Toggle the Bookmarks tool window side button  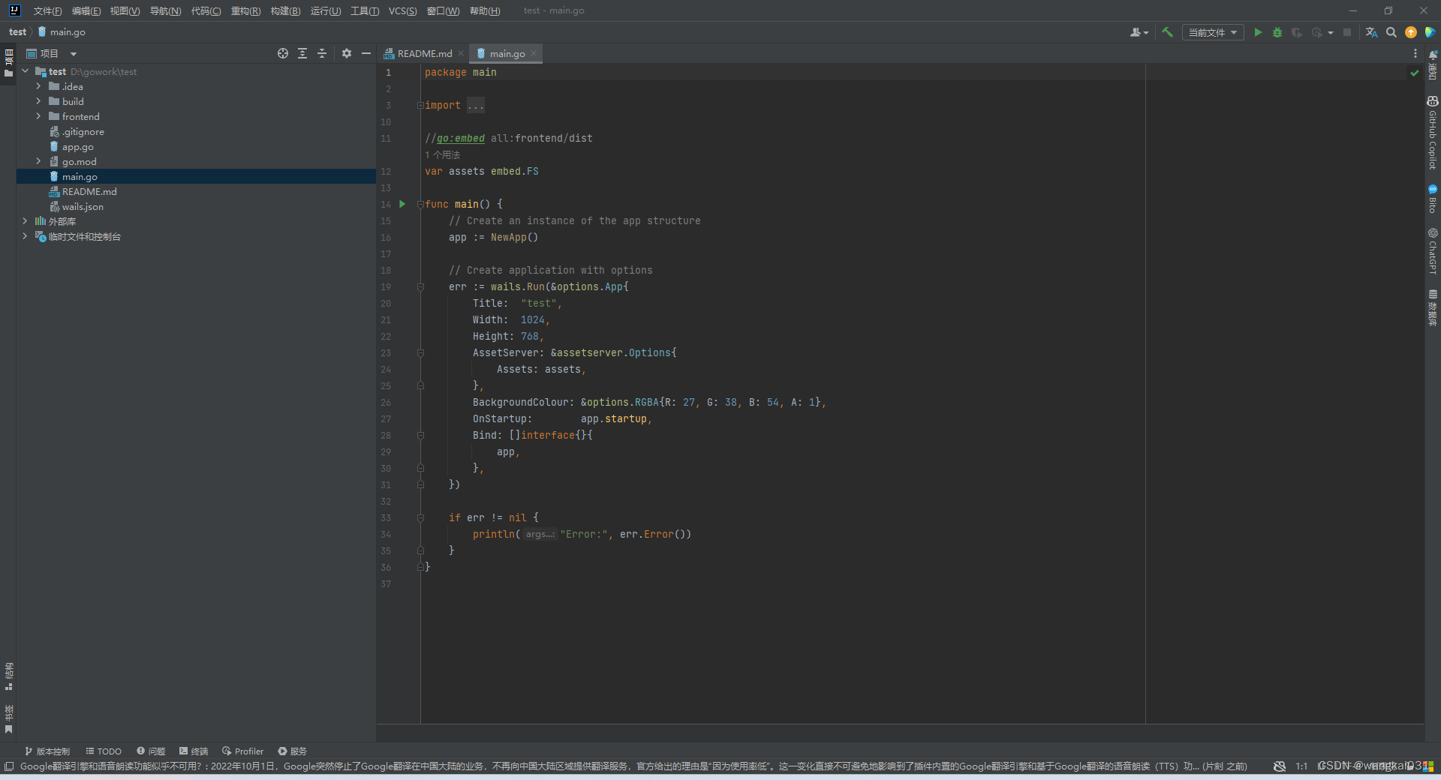[x=8, y=718]
